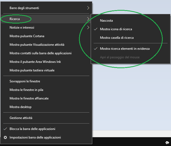The height and width of the screenshot is (146, 171).
Task: Toggle Mostra pulsante tastiera virtuale
Action: point(46,70)
